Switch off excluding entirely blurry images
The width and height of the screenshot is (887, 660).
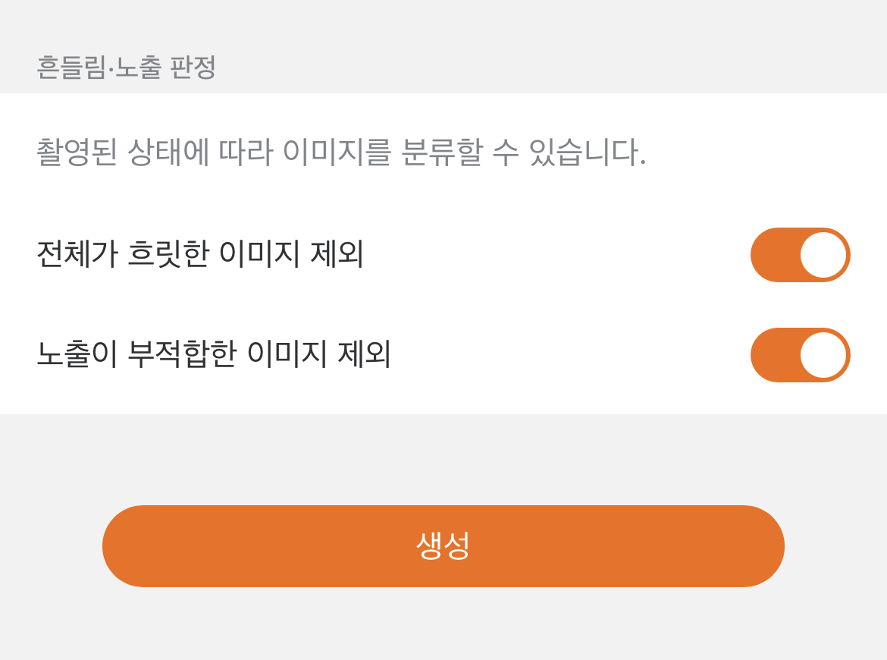coord(800,255)
